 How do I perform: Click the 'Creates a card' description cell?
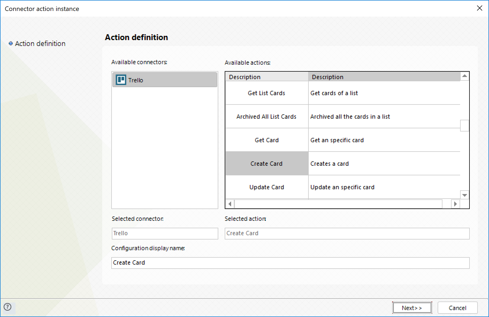(x=384, y=164)
